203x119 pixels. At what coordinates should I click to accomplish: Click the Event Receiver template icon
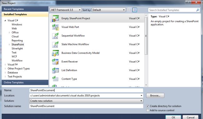point(55,62)
